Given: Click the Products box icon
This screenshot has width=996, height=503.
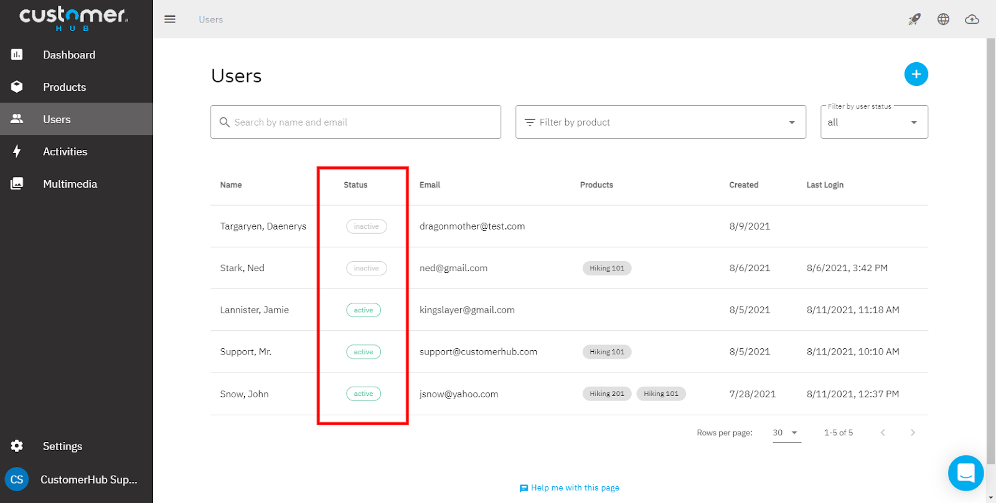Looking at the screenshot, I should (x=17, y=87).
